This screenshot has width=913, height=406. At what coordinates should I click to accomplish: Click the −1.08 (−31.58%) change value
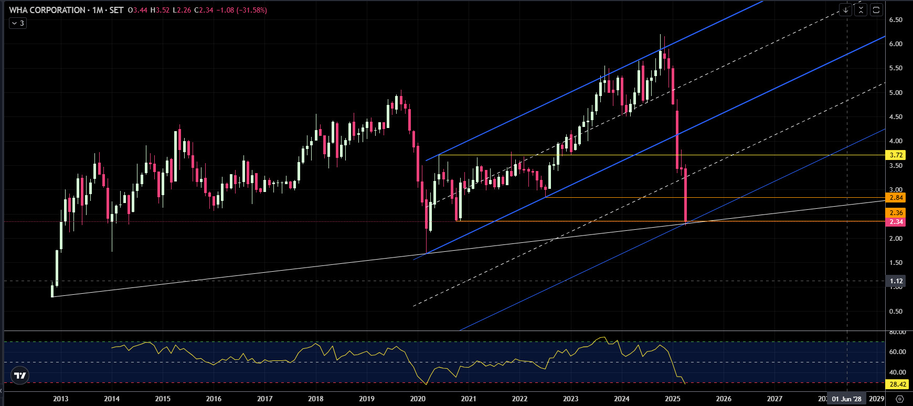click(242, 10)
